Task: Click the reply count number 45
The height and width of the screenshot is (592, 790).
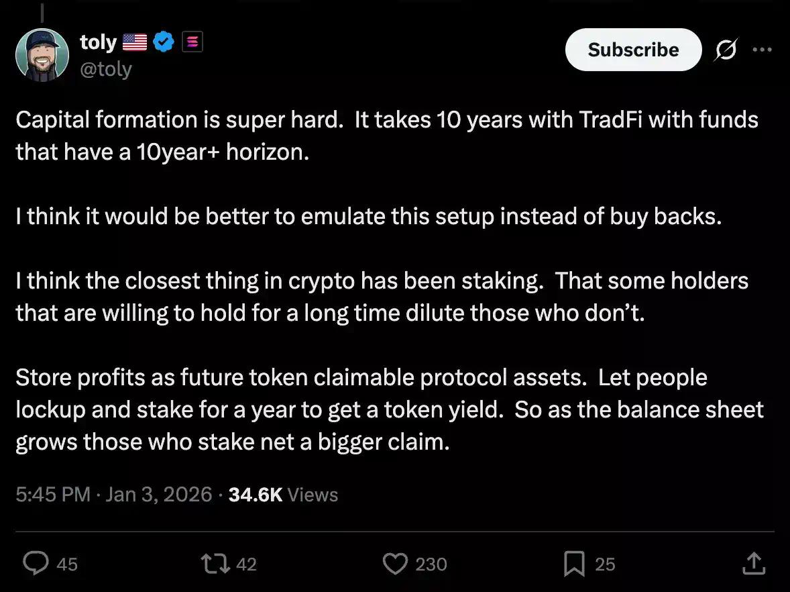Action: [x=67, y=564]
